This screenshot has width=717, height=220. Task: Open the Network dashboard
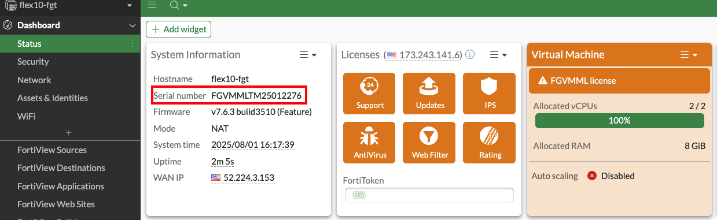tap(70, 80)
